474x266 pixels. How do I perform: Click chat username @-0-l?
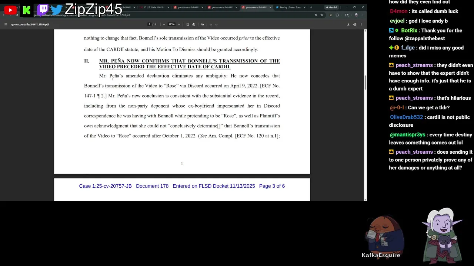pos(397,108)
